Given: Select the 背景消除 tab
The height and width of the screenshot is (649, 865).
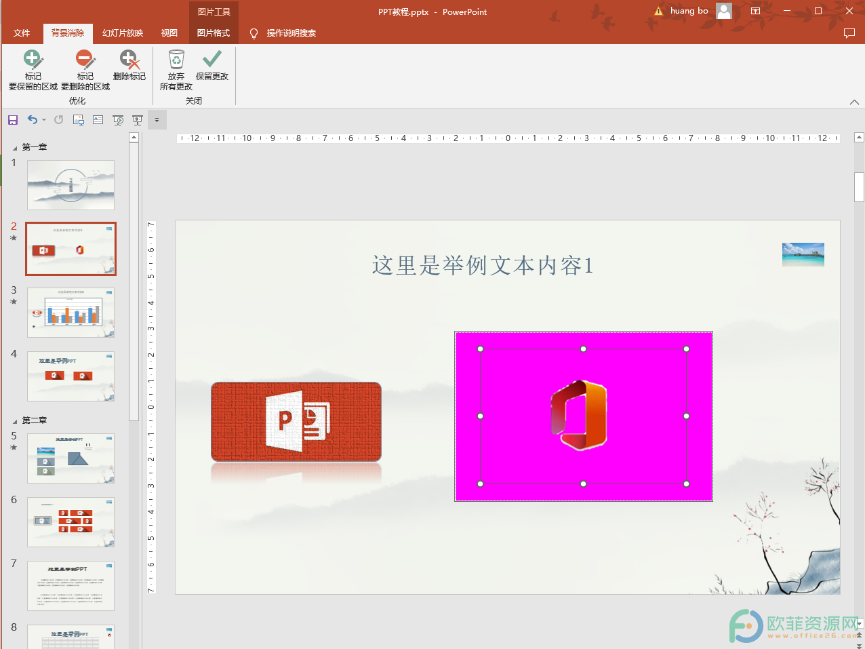Looking at the screenshot, I should tap(68, 33).
